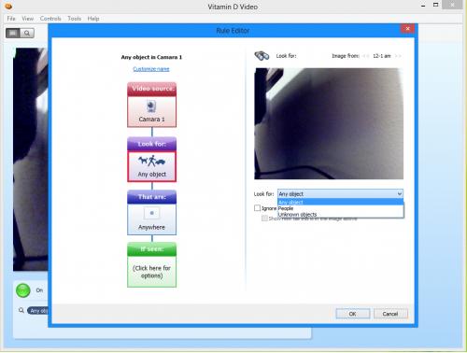Click the binoculars Look for icon
The image size is (467, 353).
click(262, 56)
